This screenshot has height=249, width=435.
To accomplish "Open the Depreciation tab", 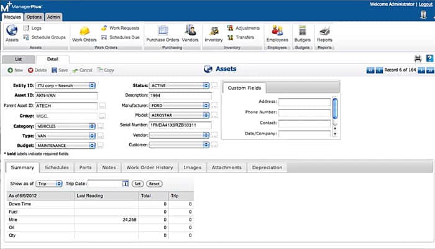I will point(267,167).
